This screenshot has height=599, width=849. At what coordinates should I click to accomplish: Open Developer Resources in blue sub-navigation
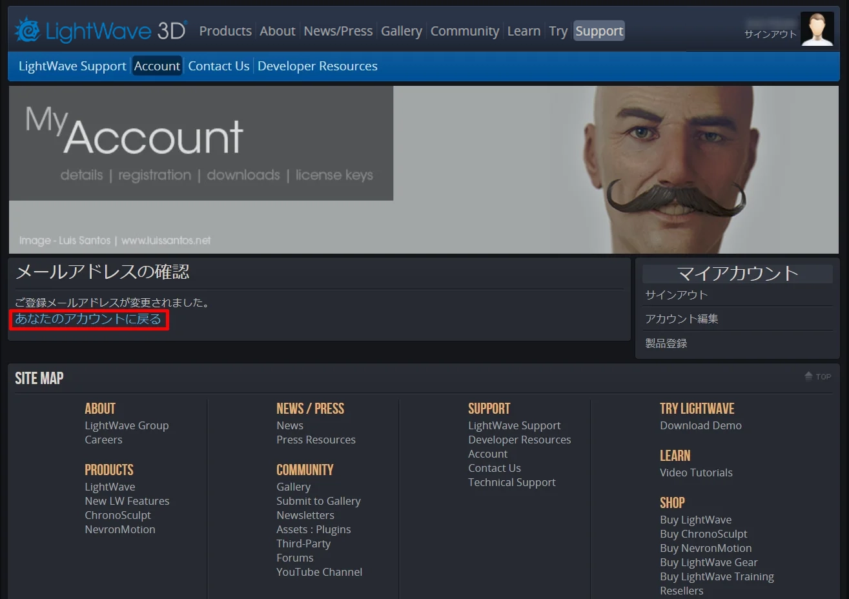[x=318, y=66]
